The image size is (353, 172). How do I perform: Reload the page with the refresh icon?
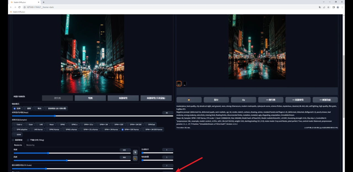pyautogui.click(x=19, y=7)
